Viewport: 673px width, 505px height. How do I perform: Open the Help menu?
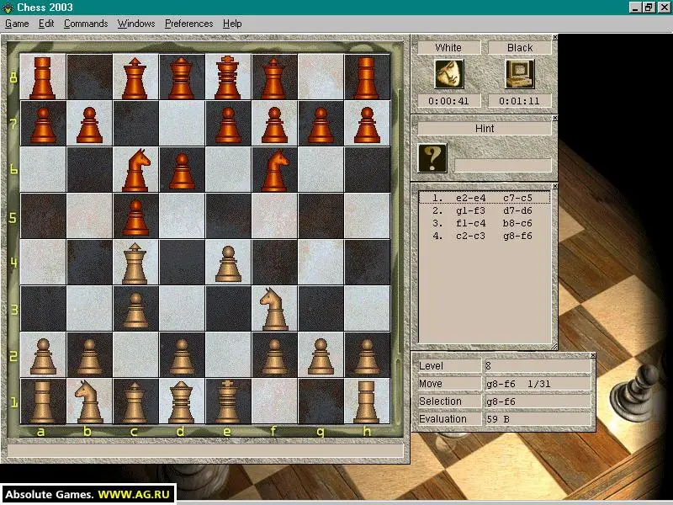tap(232, 24)
